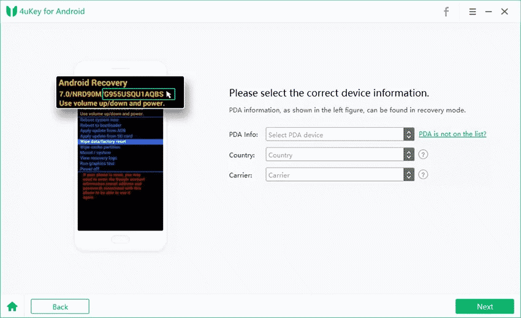The image size is (521, 318).
Task: Open the Facebook page icon
Action: click(x=446, y=12)
